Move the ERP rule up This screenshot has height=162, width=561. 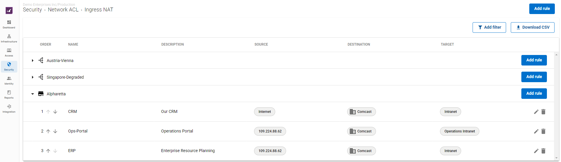coord(48,151)
